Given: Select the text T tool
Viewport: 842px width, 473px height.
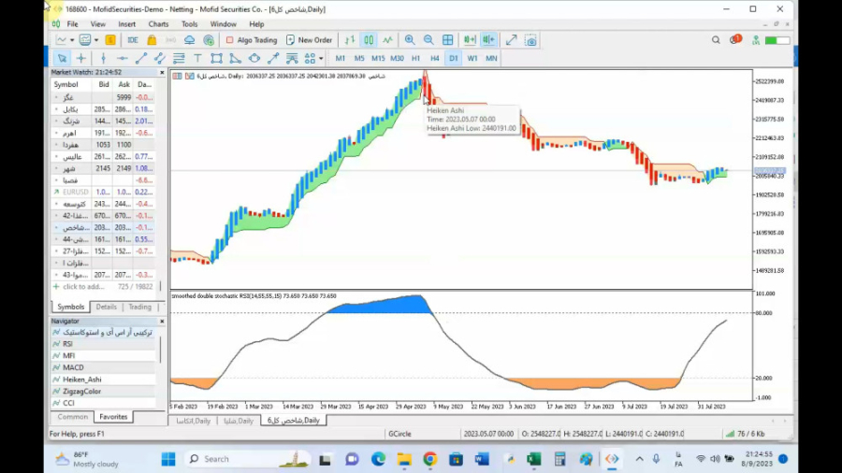Looking at the screenshot, I should click(x=197, y=58).
